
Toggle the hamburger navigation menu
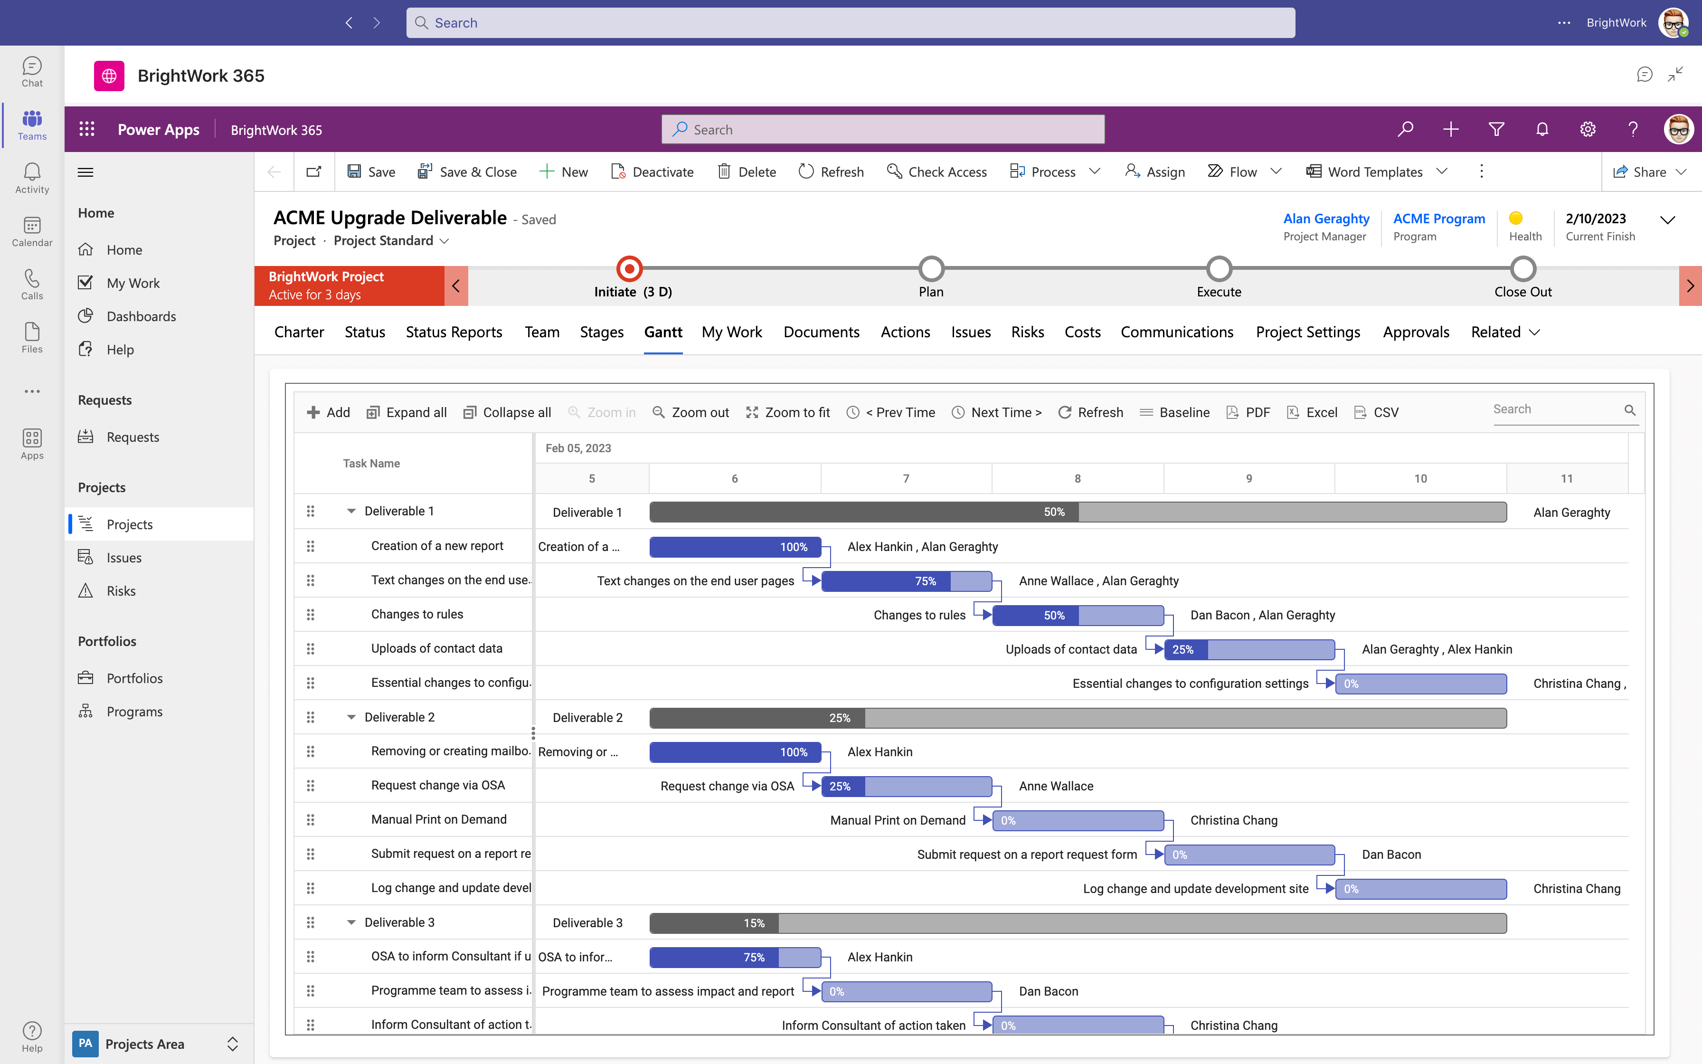click(x=86, y=171)
